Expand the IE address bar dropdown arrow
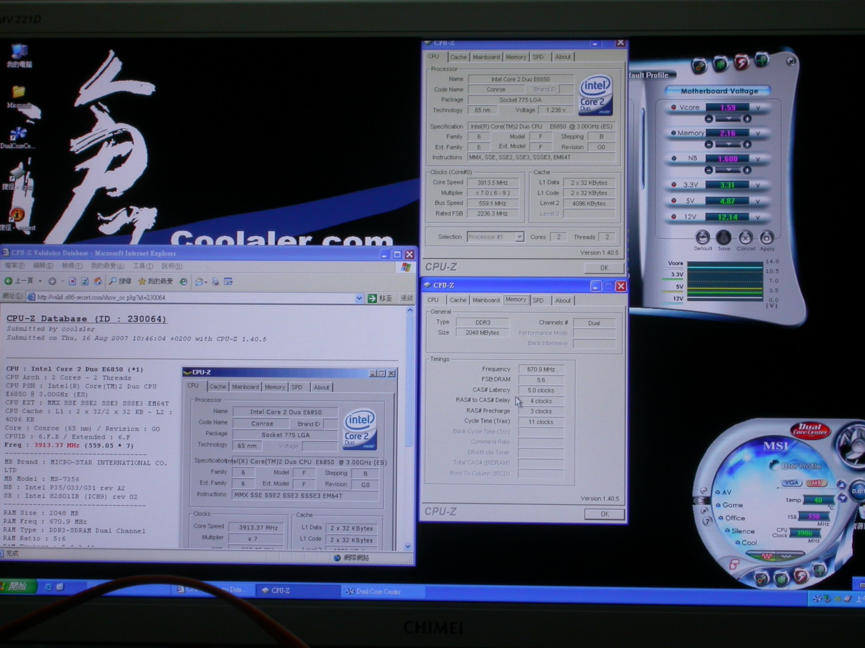 point(359,298)
